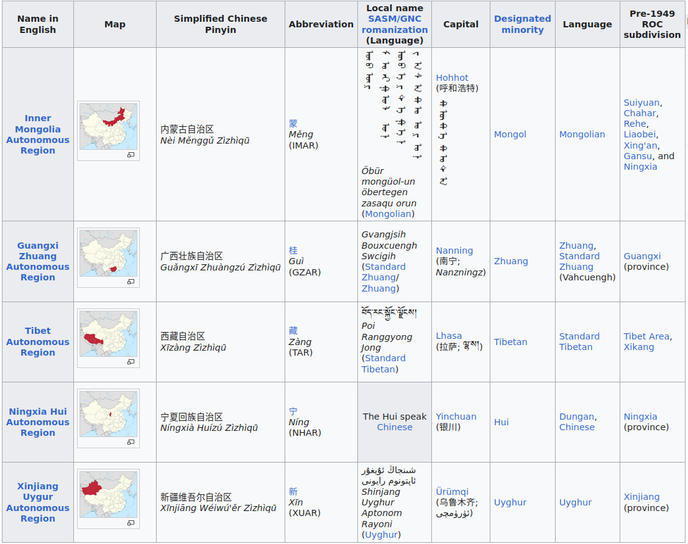Click enlarge icon under Tibet map
The image size is (688, 544).
(x=131, y=362)
